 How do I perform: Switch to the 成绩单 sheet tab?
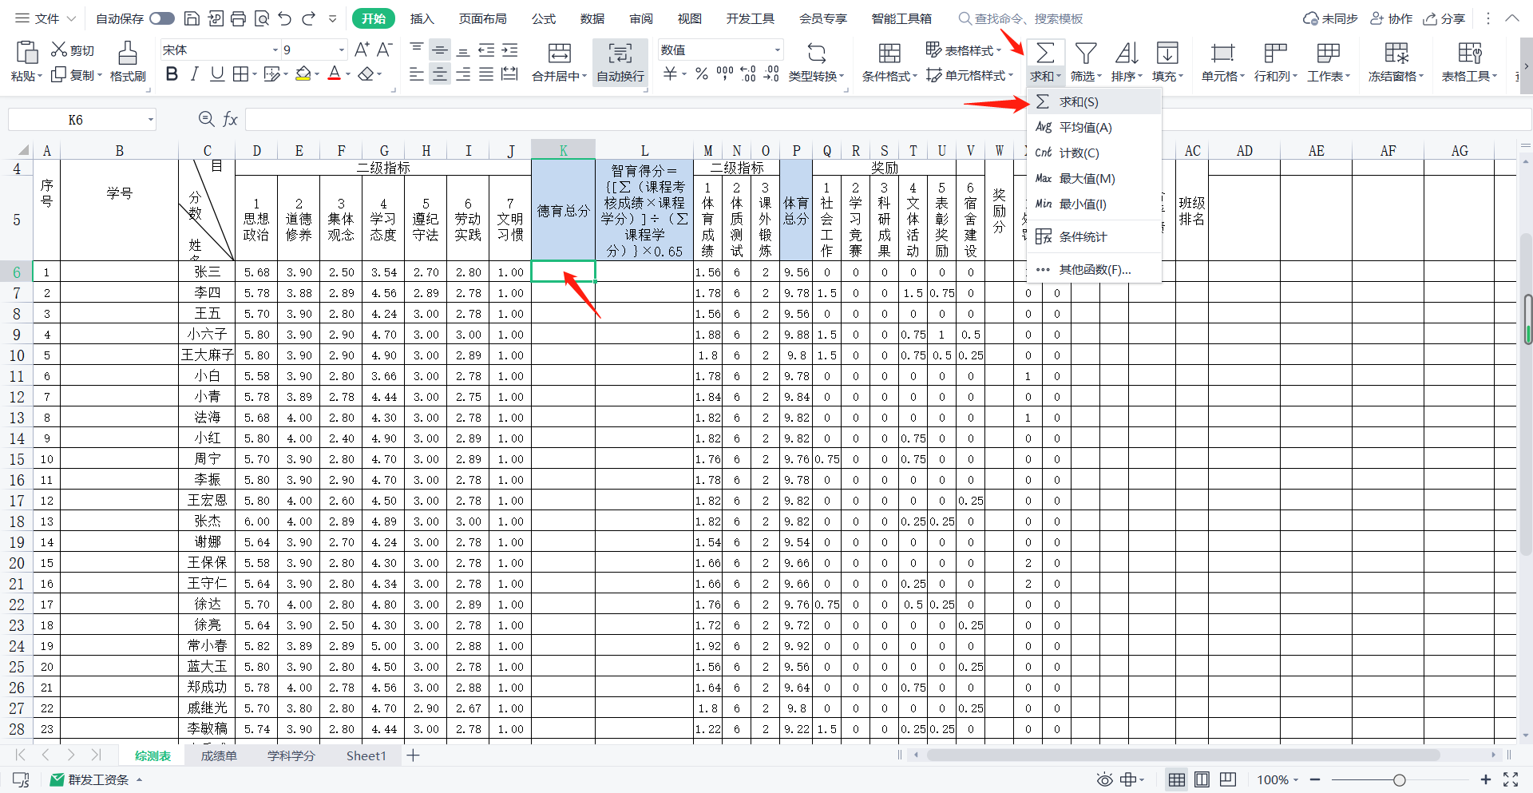(218, 755)
